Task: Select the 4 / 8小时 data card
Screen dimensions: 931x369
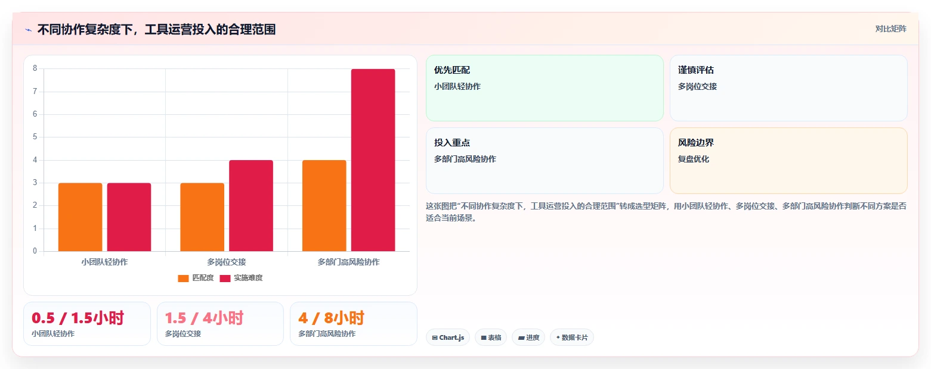Action: coord(353,324)
